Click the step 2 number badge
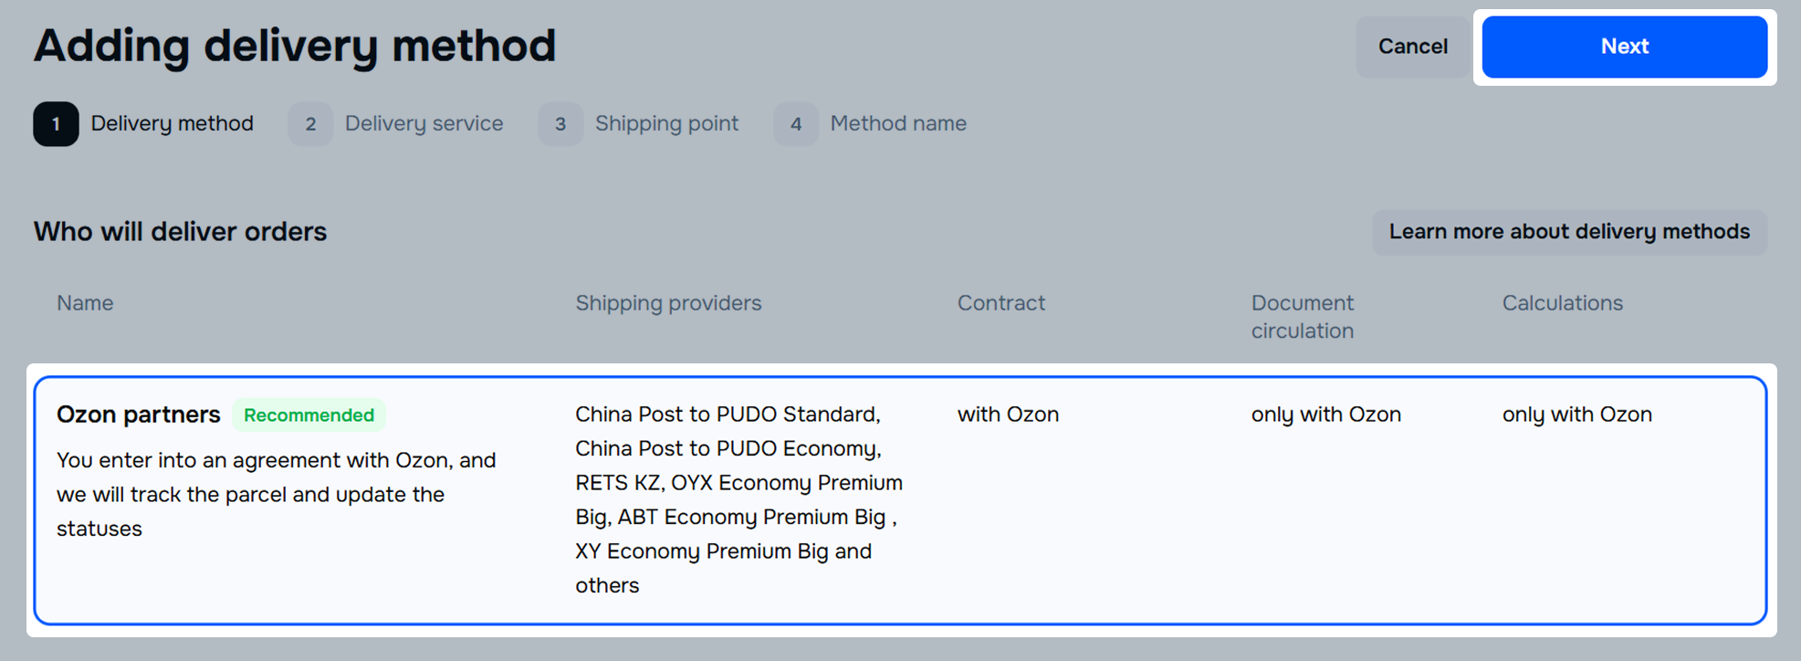Image resolution: width=1801 pixels, height=661 pixels. click(310, 124)
